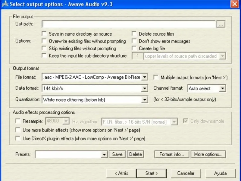241x181 pixels.
Task: Enable Save in same directory as source
Action: point(44,34)
